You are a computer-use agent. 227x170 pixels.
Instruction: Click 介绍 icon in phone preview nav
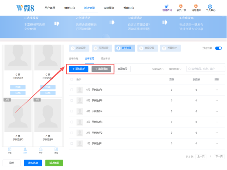pos(9,149)
